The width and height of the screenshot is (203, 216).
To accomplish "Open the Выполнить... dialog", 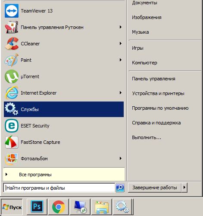I will click(147, 137).
